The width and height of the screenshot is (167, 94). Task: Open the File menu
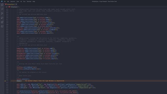5,2
